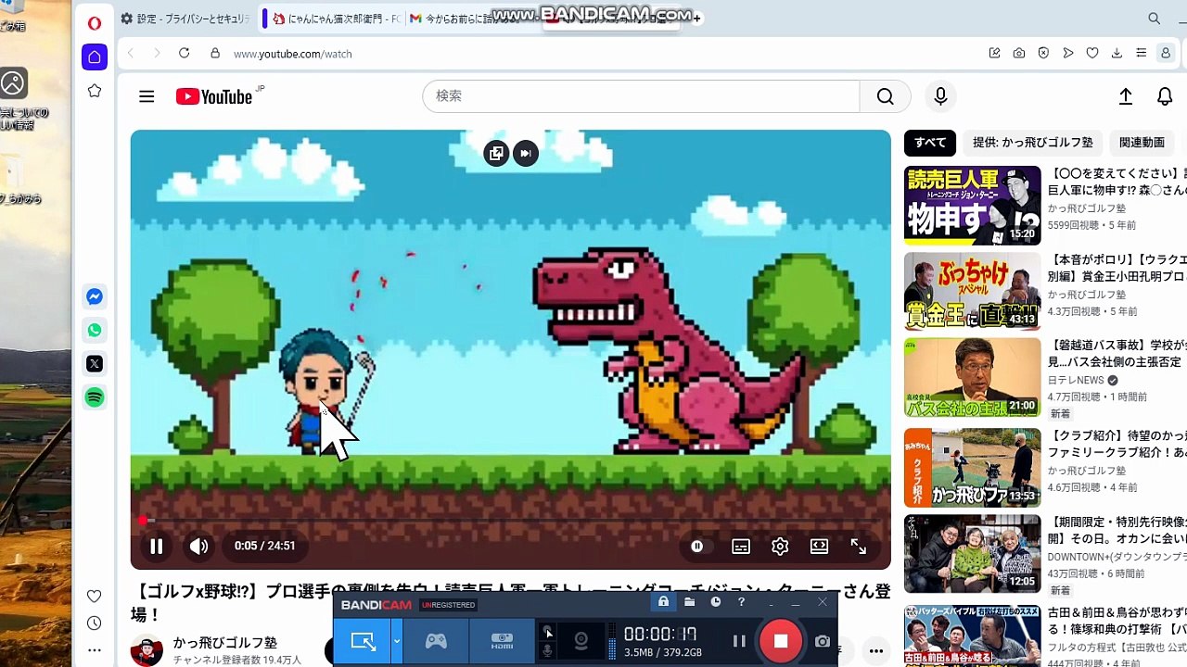This screenshot has height=667, width=1187.
Task: Start a voice search with the microphone
Action: [940, 96]
